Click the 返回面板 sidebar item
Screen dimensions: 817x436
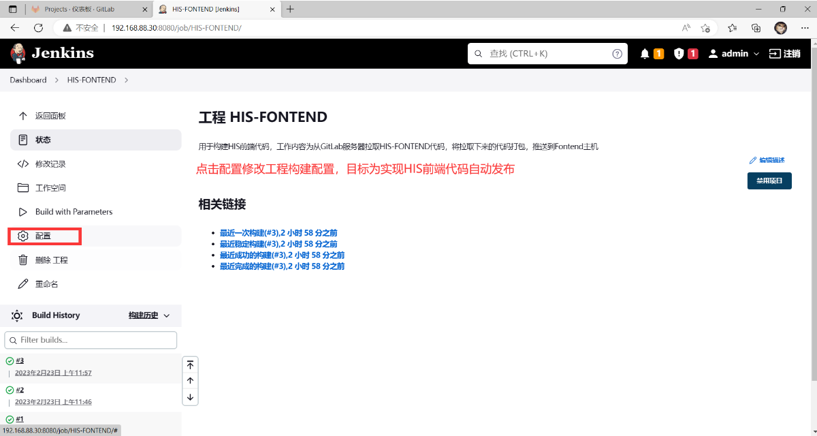(95, 116)
